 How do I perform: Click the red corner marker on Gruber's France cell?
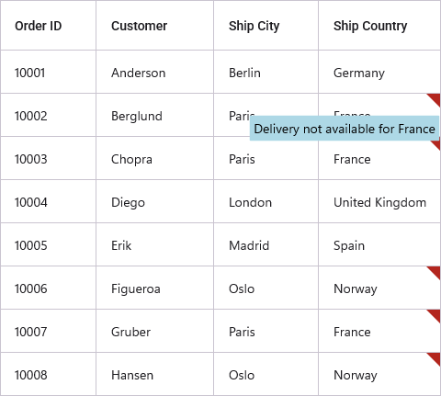pyautogui.click(x=435, y=314)
